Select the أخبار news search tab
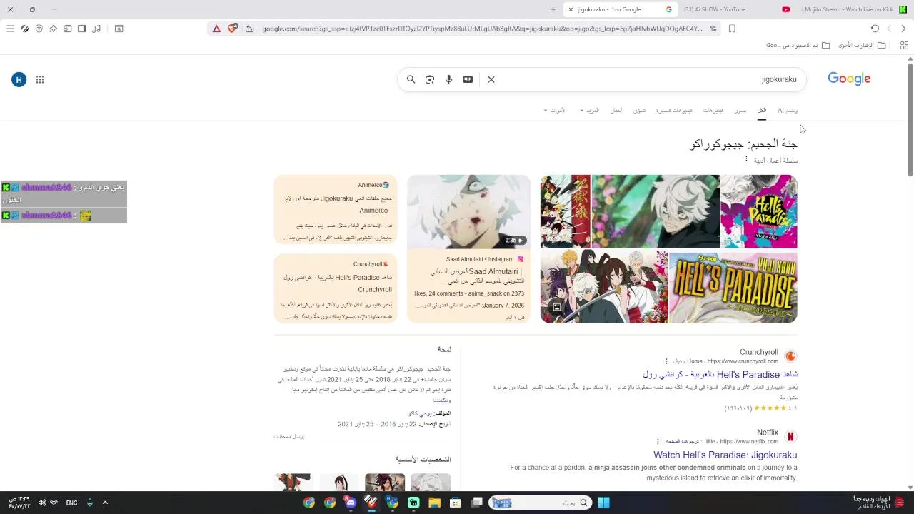Viewport: 914px width, 514px height. (x=616, y=111)
